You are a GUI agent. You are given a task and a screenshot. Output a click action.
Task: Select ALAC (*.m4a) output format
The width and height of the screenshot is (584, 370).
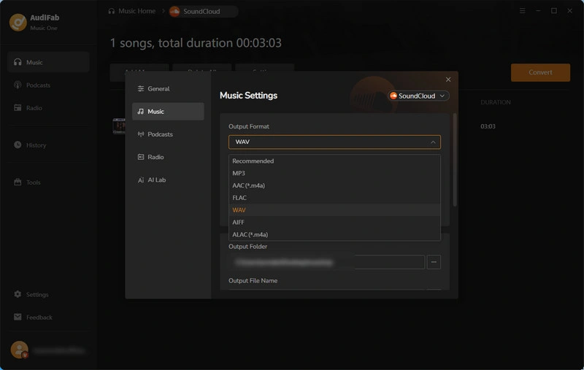[x=334, y=234]
